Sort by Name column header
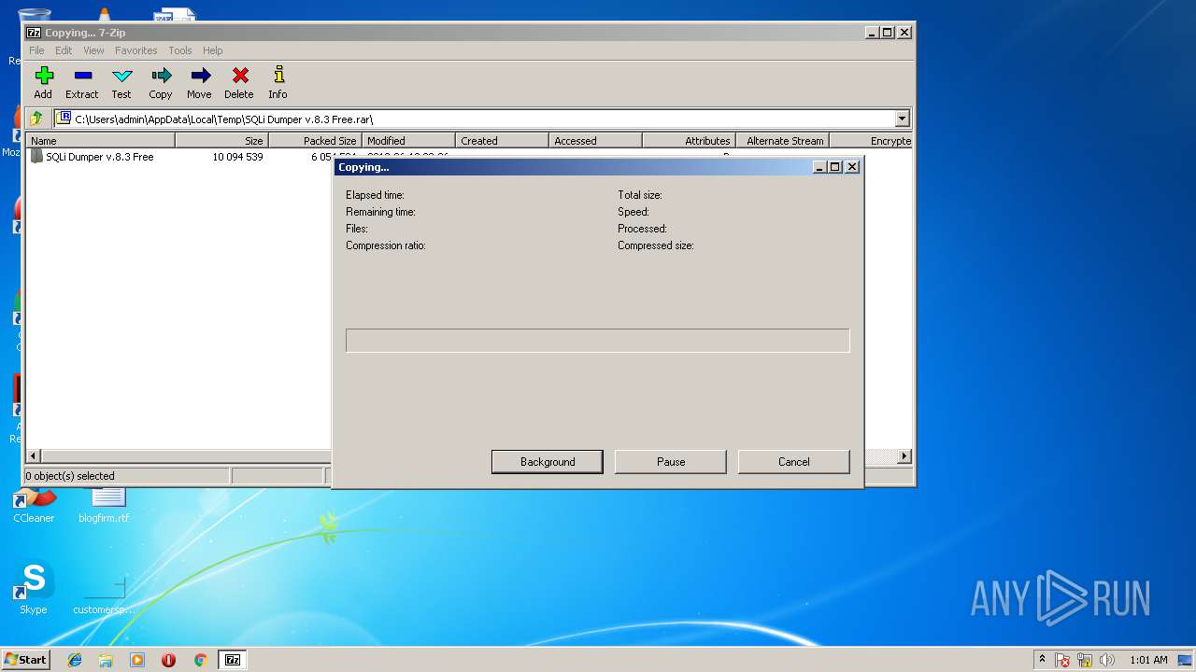 pyautogui.click(x=100, y=141)
